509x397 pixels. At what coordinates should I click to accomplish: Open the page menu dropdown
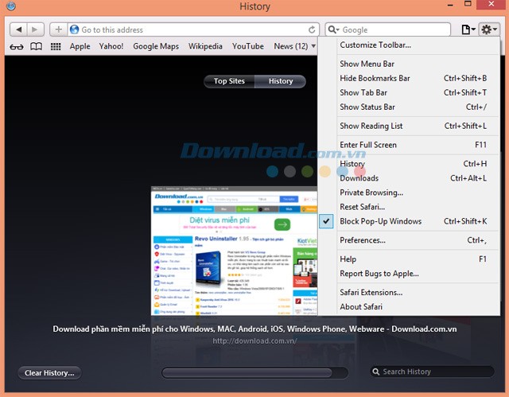468,29
